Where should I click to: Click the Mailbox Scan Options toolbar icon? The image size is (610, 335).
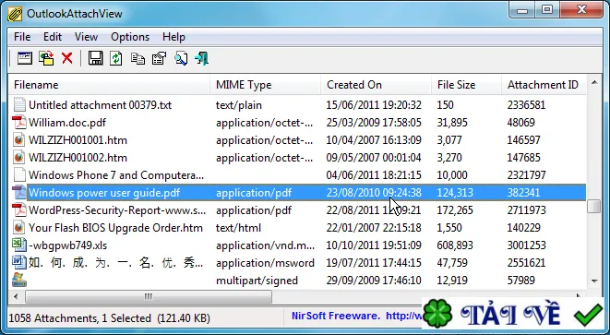pos(25,58)
